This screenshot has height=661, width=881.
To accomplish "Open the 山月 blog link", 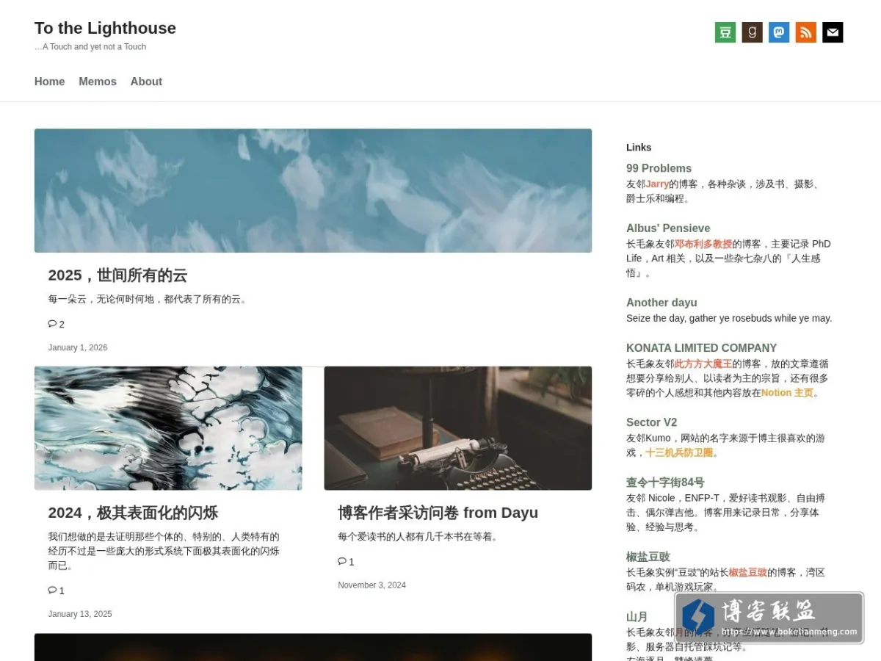I will (637, 617).
